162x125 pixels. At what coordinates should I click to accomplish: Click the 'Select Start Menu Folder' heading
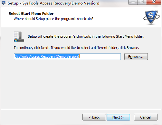[x=31, y=14]
